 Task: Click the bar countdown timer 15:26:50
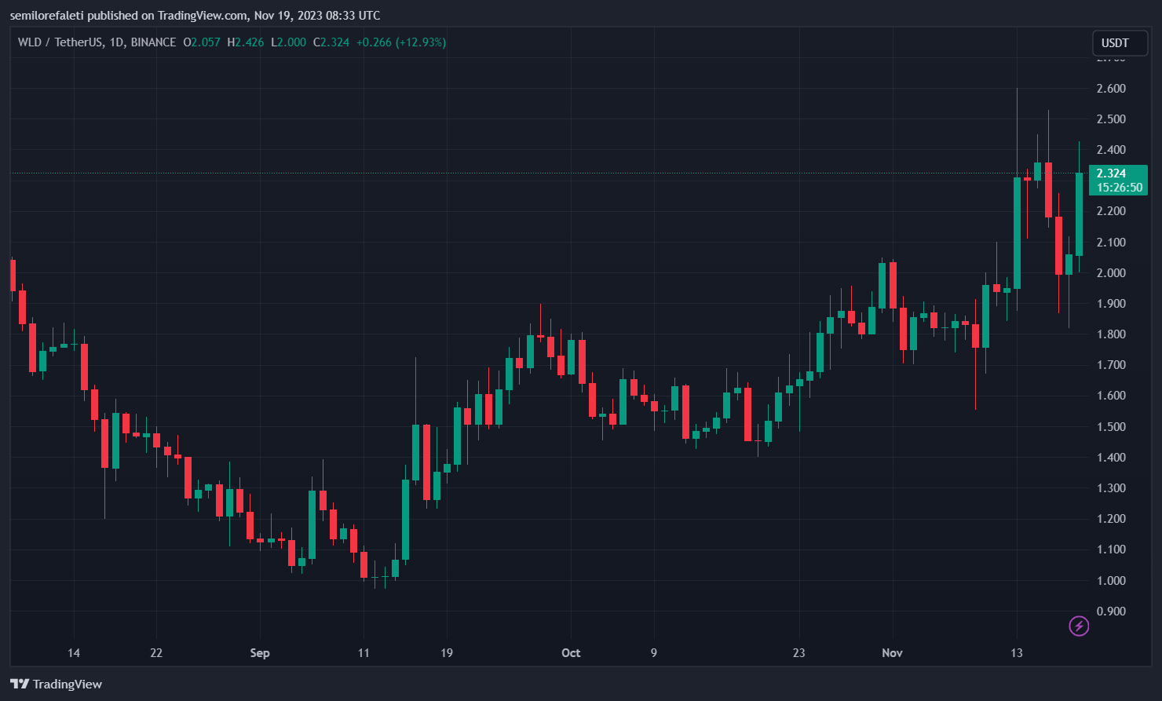click(1118, 188)
